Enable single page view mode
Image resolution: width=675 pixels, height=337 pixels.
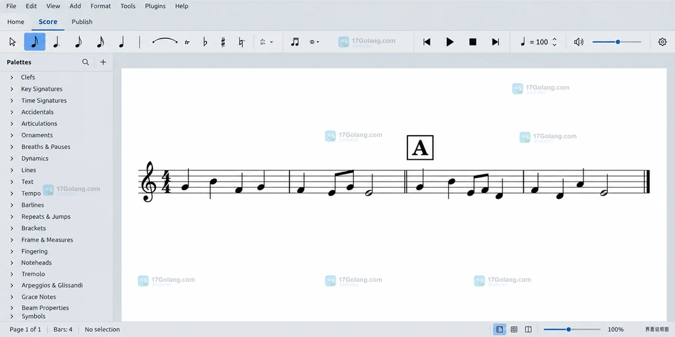(500, 329)
